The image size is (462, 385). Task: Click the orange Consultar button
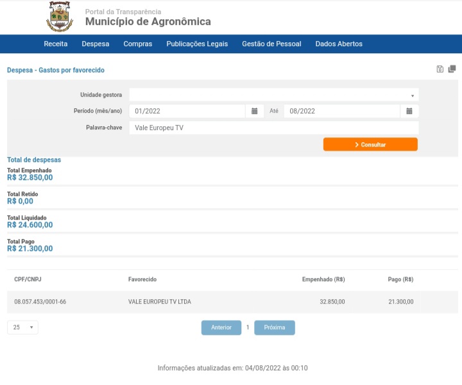tap(370, 144)
